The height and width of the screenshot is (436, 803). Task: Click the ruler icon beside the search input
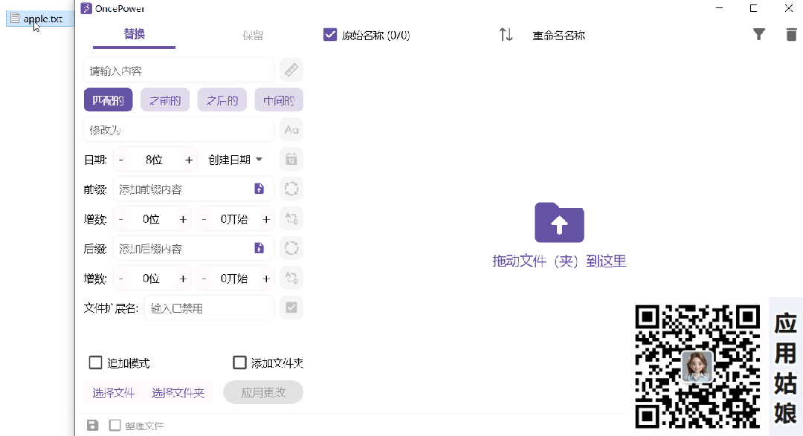[x=291, y=71]
